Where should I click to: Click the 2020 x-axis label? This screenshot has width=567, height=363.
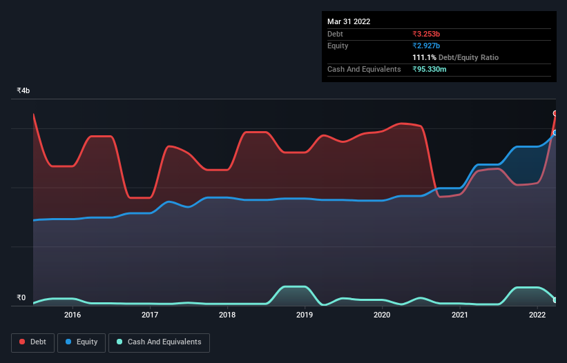tap(382, 315)
